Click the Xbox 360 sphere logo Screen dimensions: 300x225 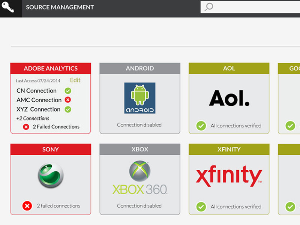click(x=140, y=171)
